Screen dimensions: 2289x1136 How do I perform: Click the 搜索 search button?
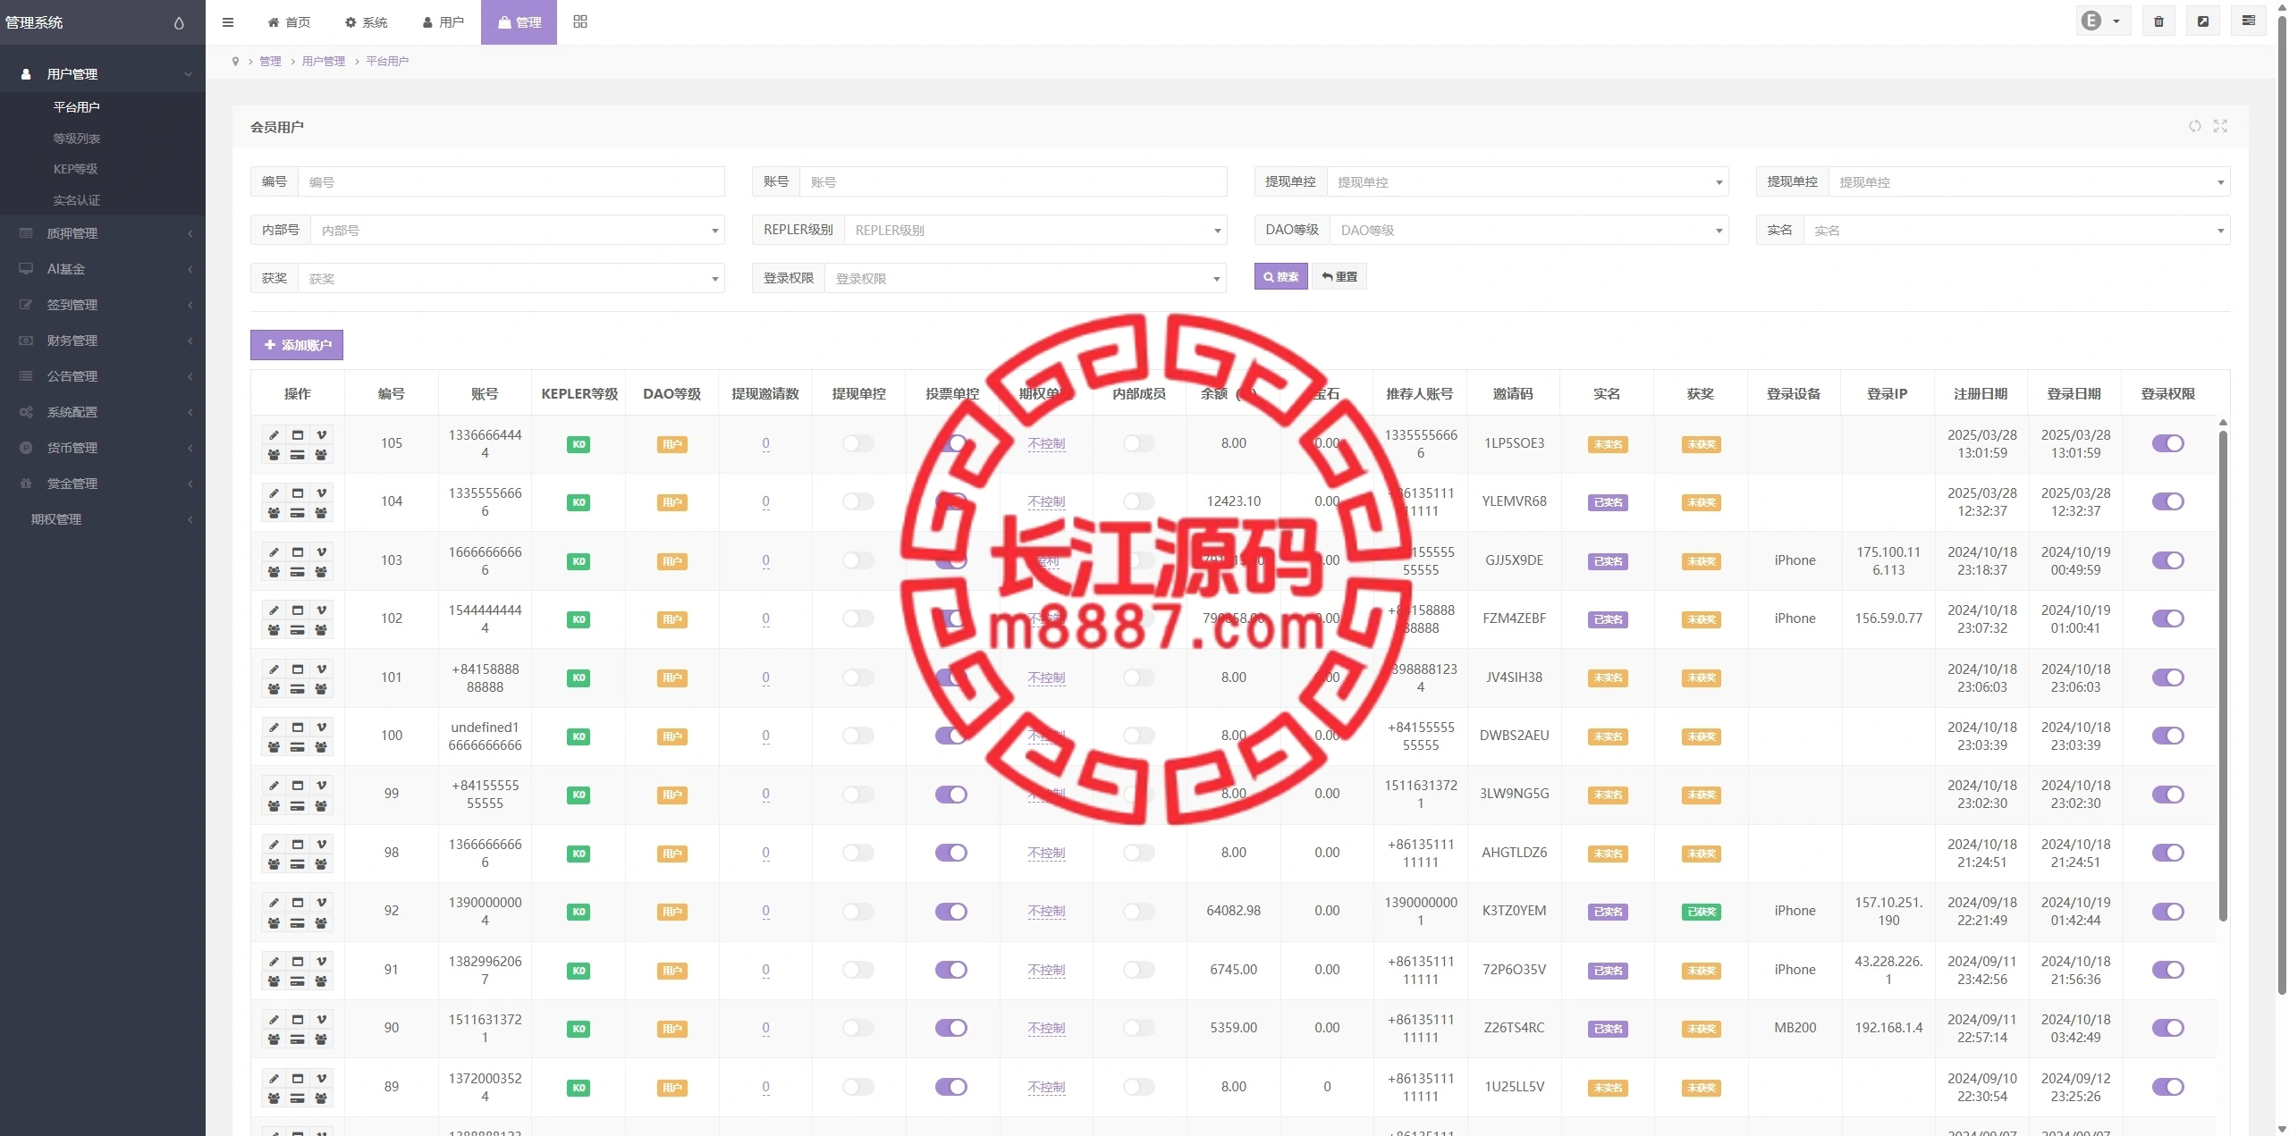click(x=1280, y=277)
